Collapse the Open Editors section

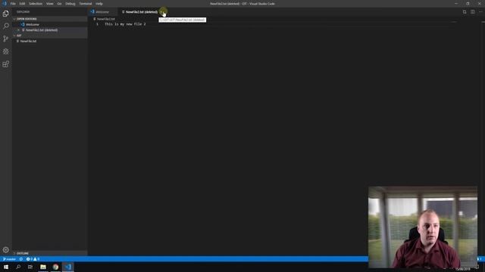click(50, 19)
